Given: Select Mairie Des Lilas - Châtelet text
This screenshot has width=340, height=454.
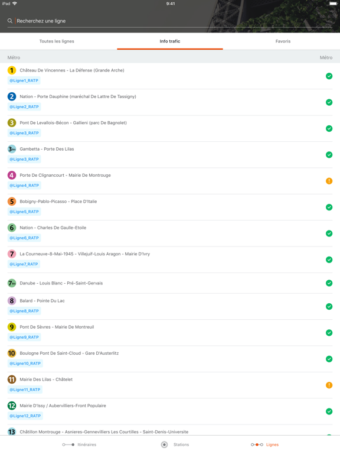Looking at the screenshot, I should pos(46,380).
